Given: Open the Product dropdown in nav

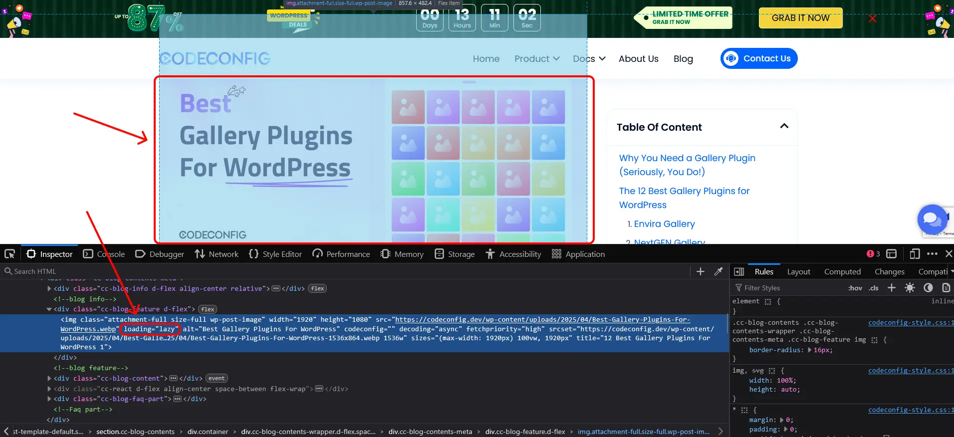Looking at the screenshot, I should [537, 59].
